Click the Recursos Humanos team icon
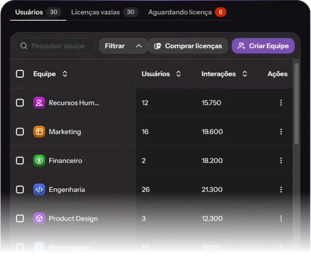The height and width of the screenshot is (266, 311). [39, 103]
